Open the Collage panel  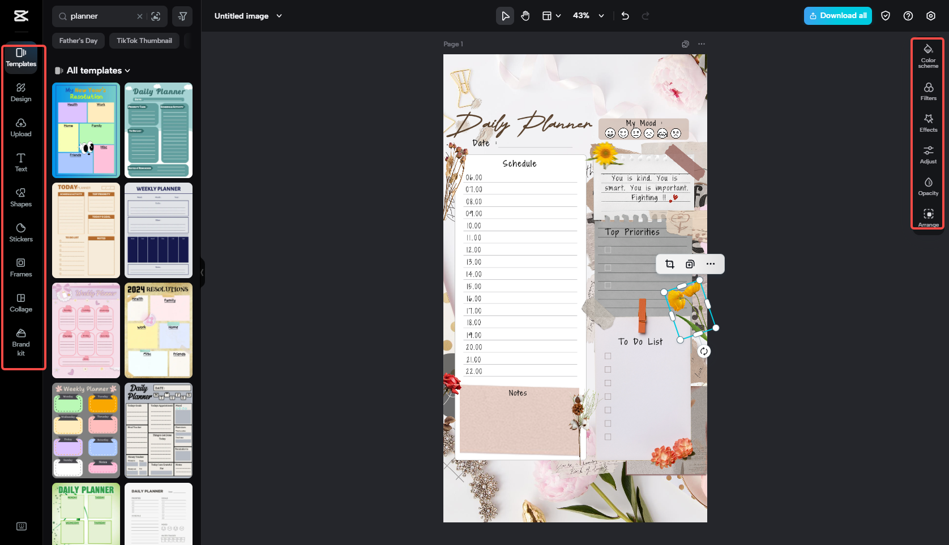pos(21,302)
